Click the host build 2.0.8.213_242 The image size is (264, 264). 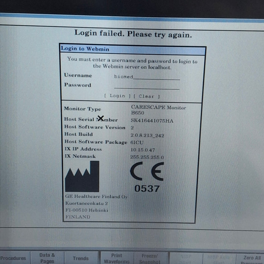click(147, 135)
